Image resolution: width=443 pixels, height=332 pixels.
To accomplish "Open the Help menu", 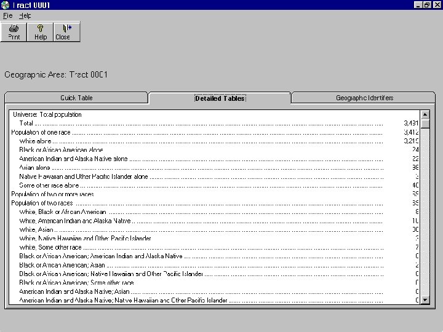I will (x=25, y=15).
